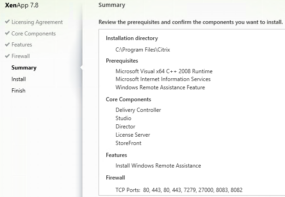Select the Firewall step in sidebar
Image resolution: width=285 pixels, height=197 pixels.
[21, 56]
